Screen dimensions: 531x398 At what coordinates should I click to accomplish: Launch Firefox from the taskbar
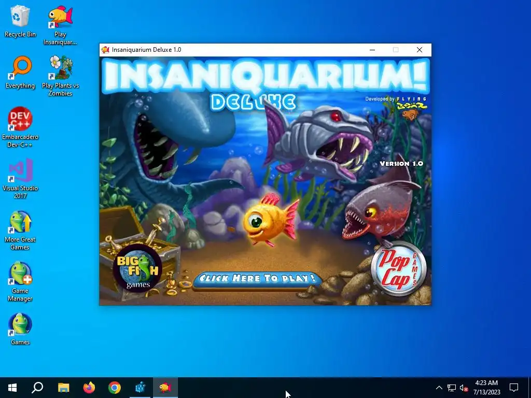(x=89, y=388)
